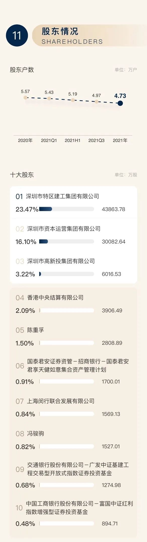Select the 2021H1 axis label
This screenshot has height=542, width=147.
73,140
